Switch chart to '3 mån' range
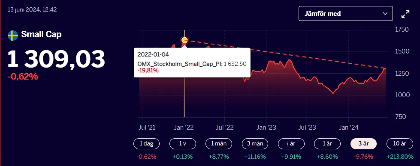The image size is (420, 166). tap(255, 144)
